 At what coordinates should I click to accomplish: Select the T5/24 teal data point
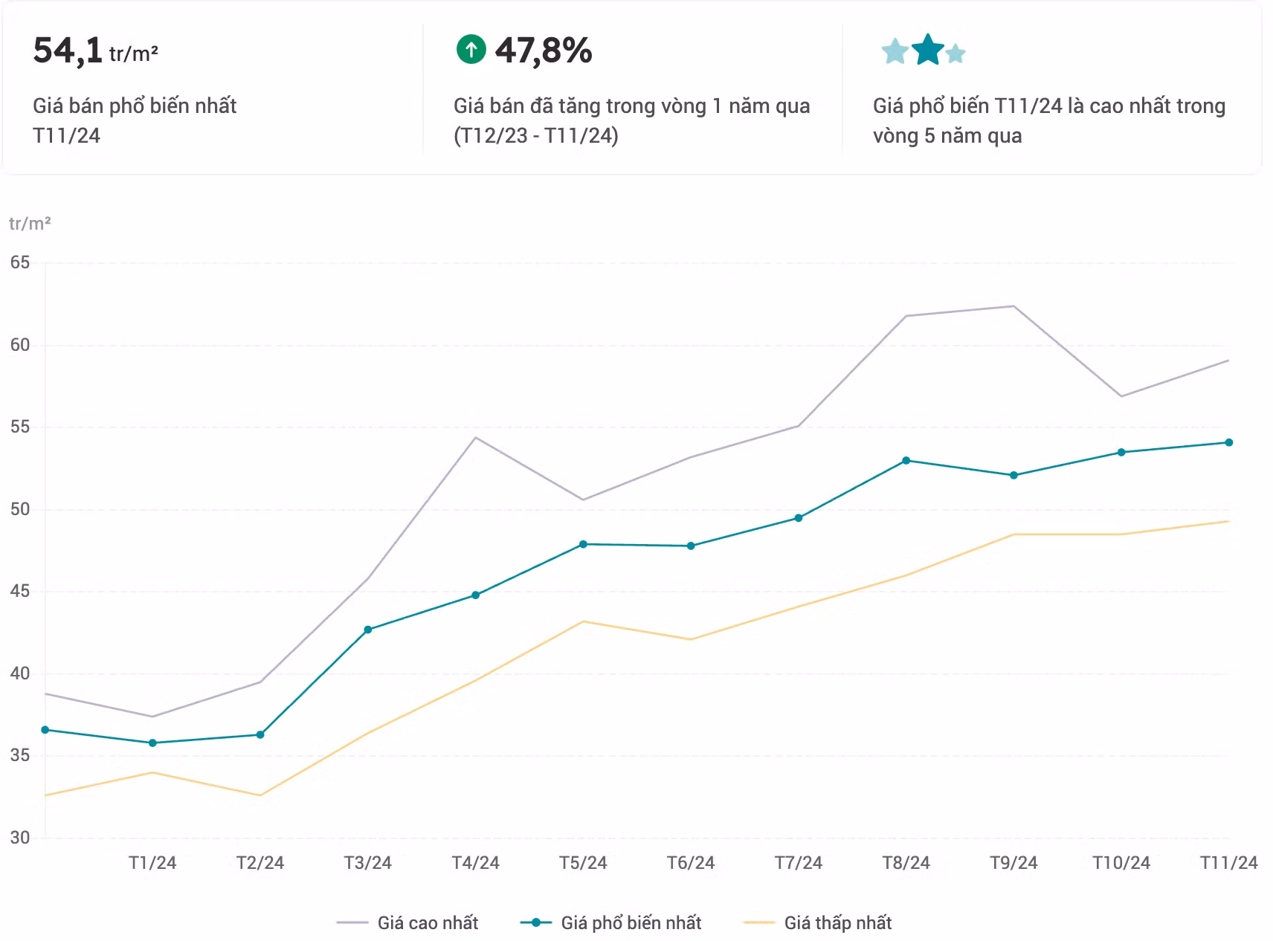(x=583, y=545)
